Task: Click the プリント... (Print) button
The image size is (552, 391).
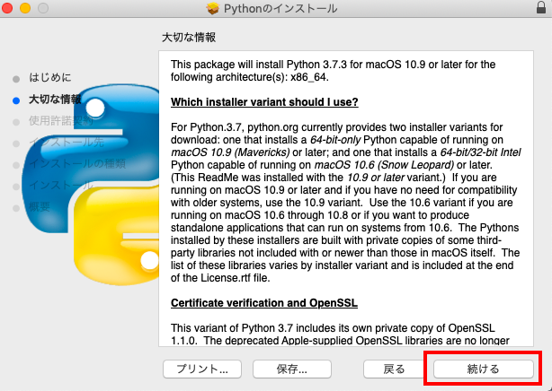Action: (202, 369)
